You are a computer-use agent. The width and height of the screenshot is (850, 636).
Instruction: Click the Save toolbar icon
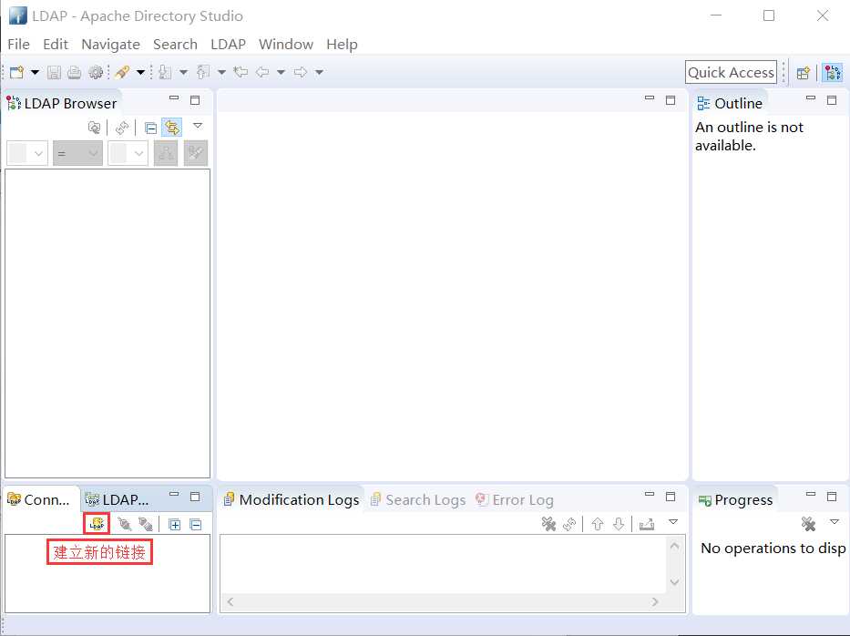point(54,72)
